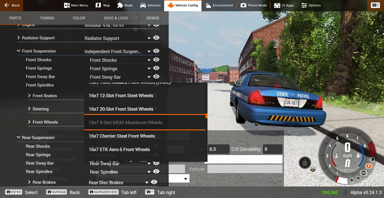Open the Front Shocks dropdown
The width and height of the screenshot is (384, 198).
pos(121,60)
